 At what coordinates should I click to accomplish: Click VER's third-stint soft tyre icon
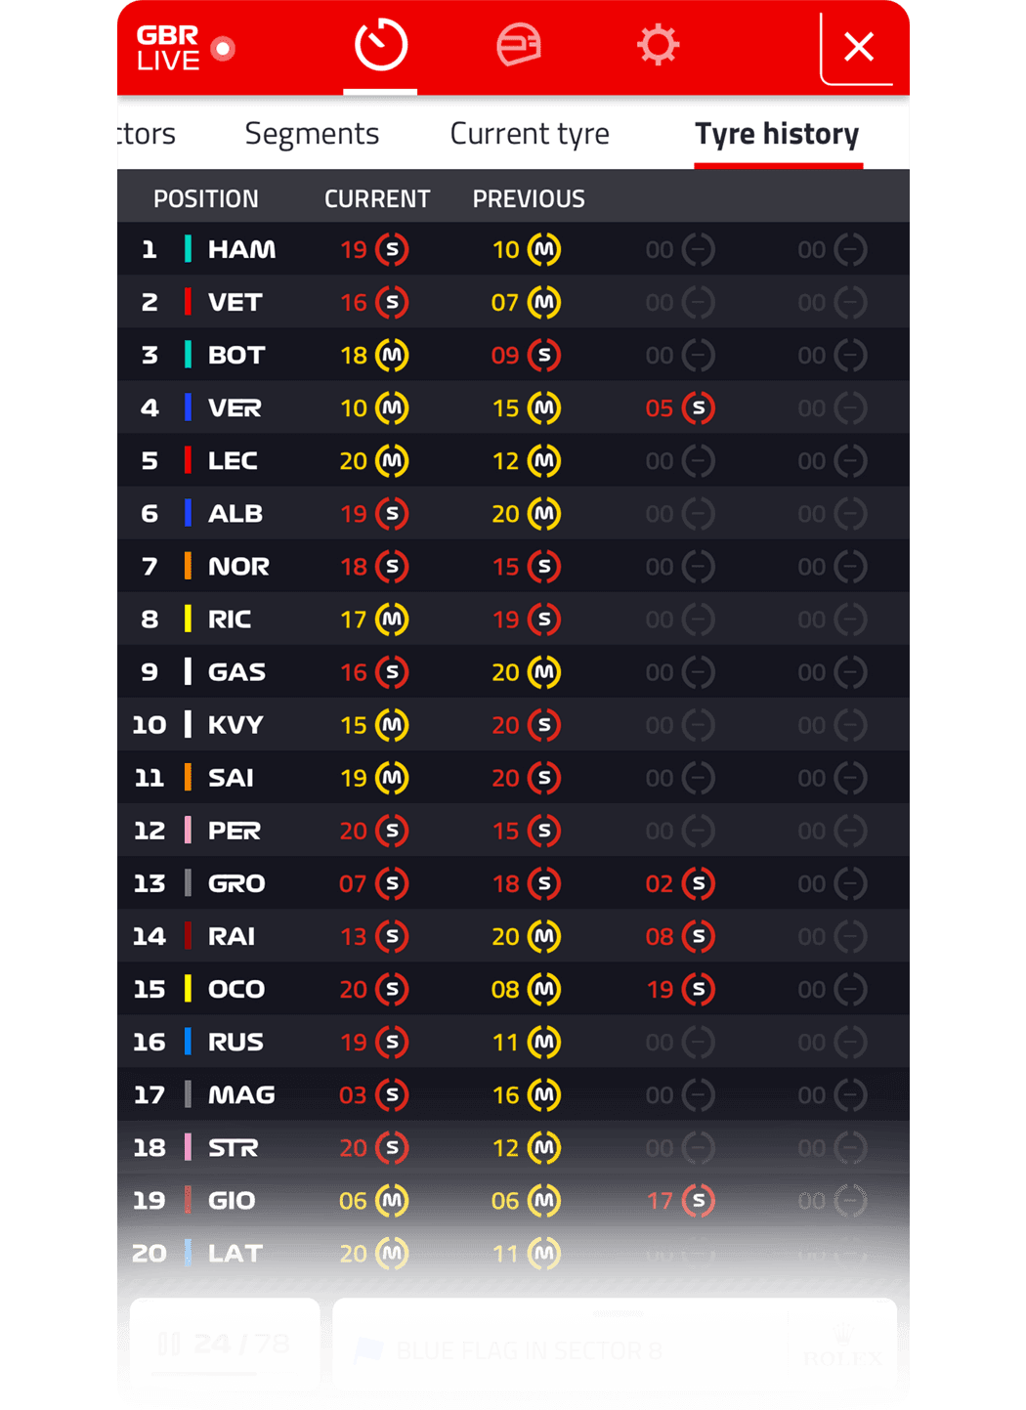[x=698, y=407]
